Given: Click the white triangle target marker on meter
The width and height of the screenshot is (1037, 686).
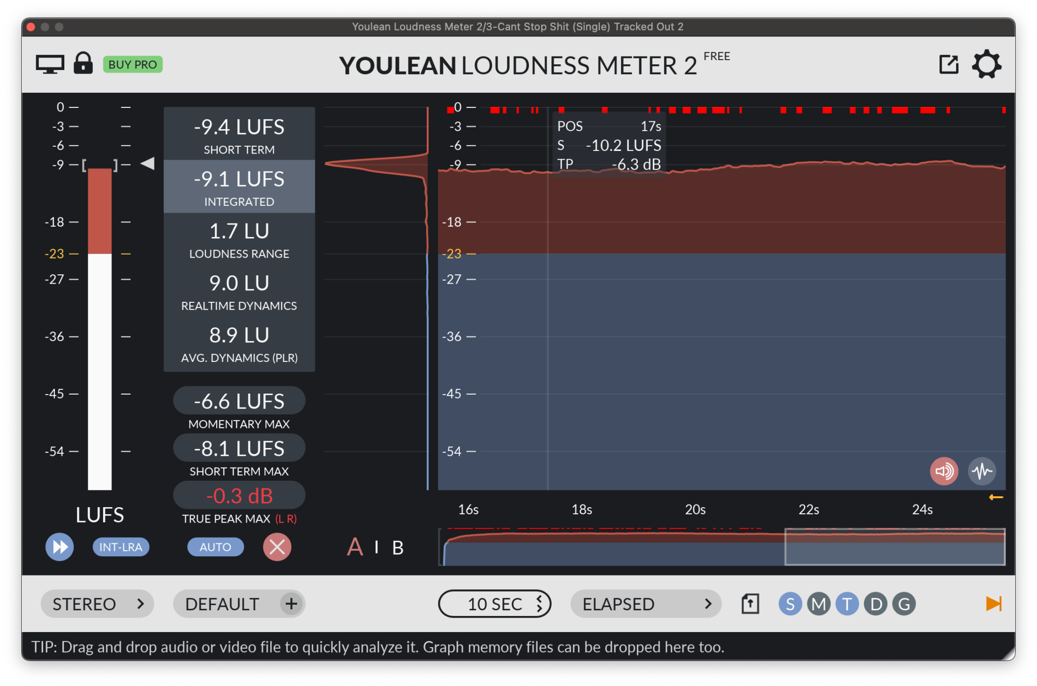Looking at the screenshot, I should 148,163.
